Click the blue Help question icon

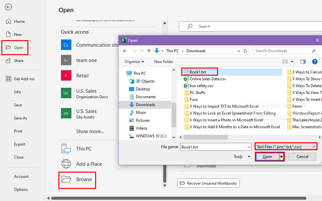(315, 62)
